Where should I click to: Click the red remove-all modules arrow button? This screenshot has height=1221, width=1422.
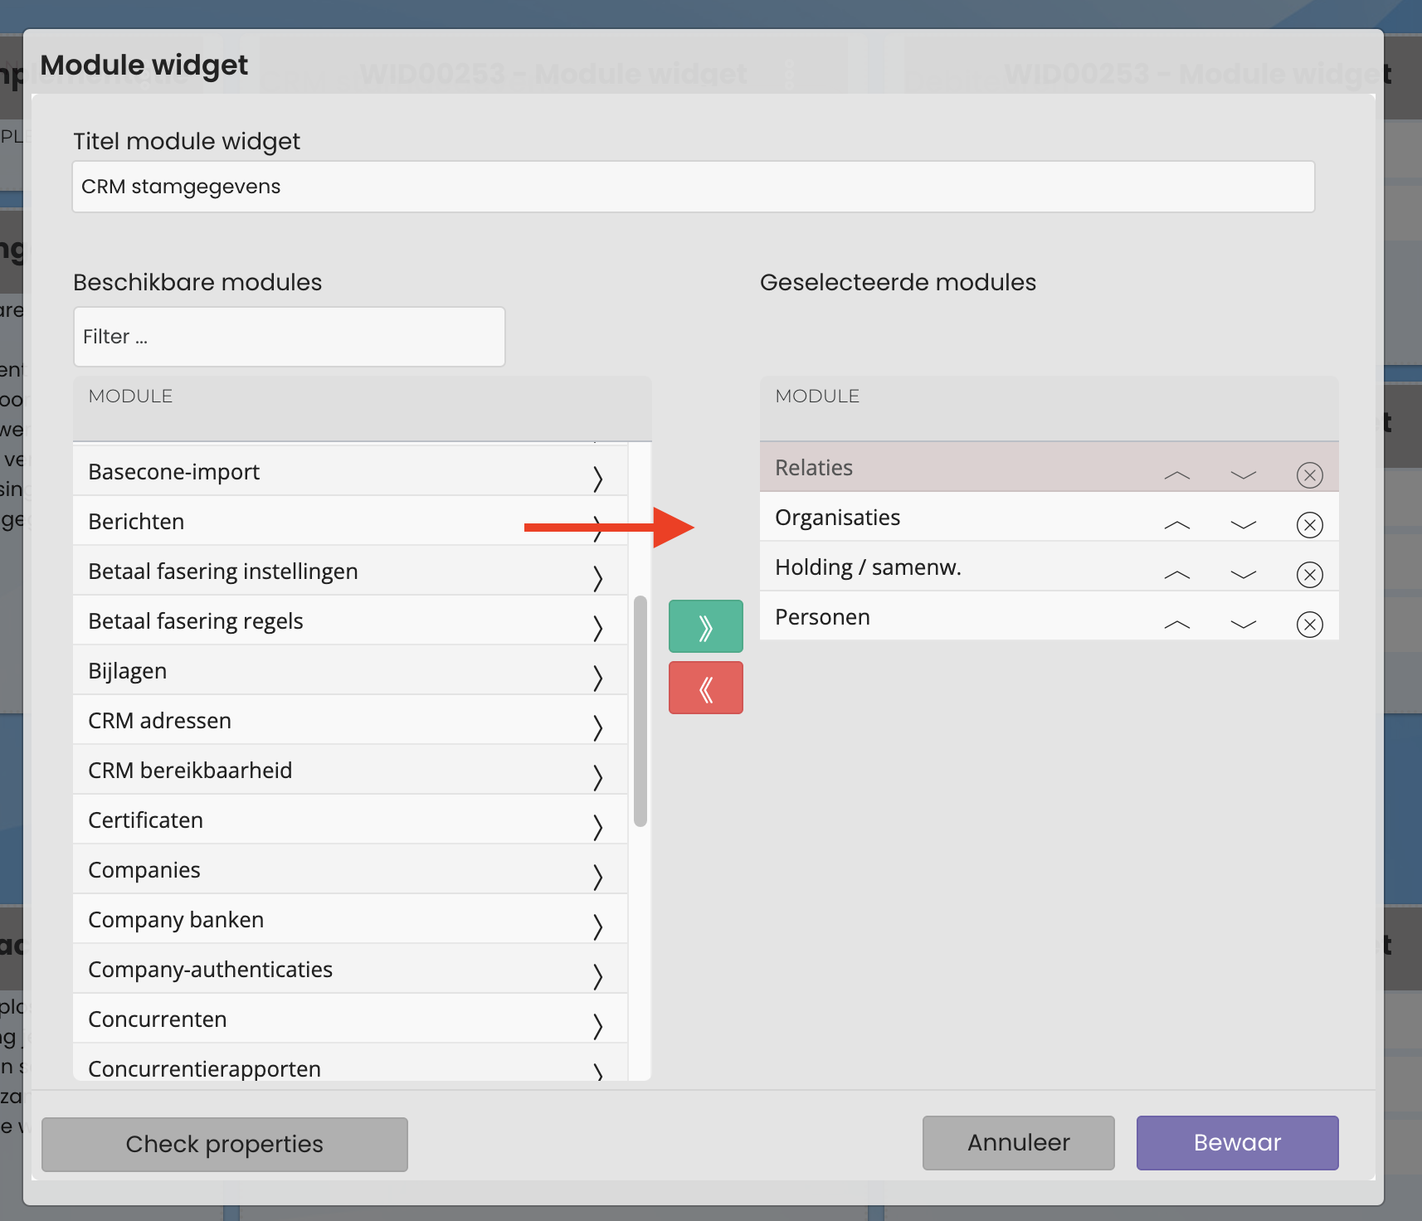point(705,688)
